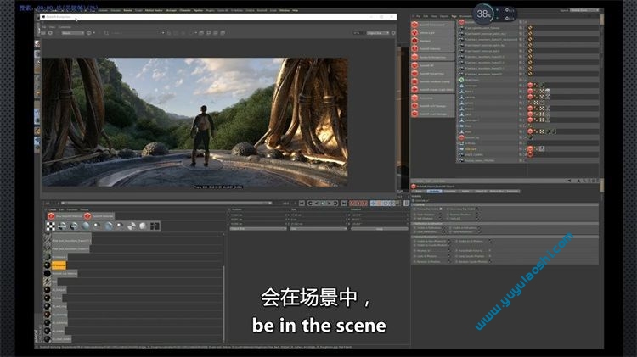The width and height of the screenshot is (637, 357).
Task: Open the Help menu in the main menu bar
Action: click(x=296, y=10)
